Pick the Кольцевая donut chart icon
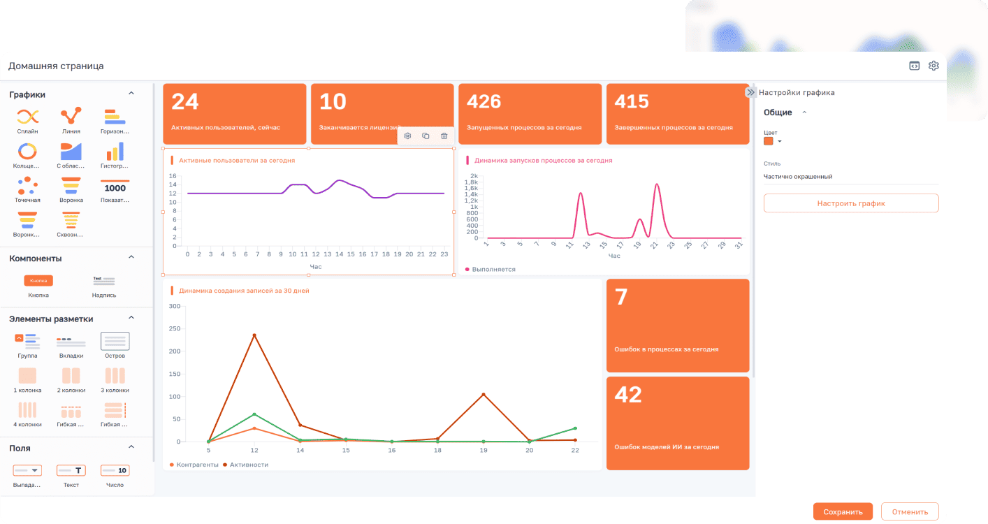988x524 pixels. pos(28,151)
